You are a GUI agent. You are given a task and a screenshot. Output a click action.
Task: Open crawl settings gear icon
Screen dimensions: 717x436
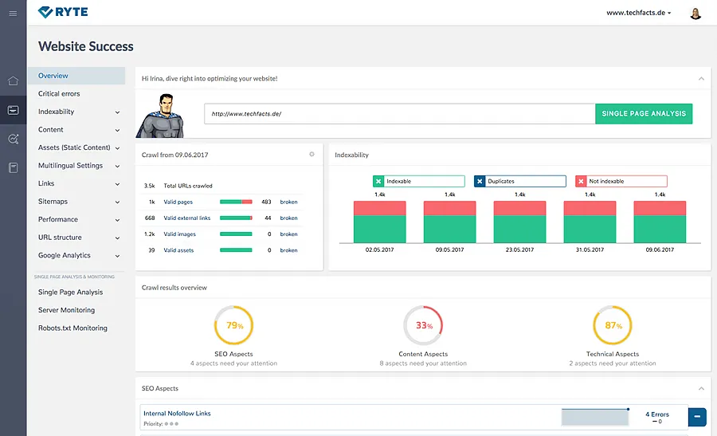click(311, 154)
